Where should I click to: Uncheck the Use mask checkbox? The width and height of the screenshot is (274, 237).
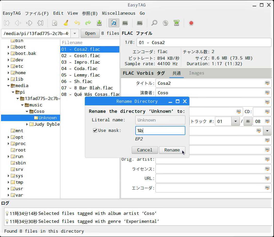click(x=95, y=130)
